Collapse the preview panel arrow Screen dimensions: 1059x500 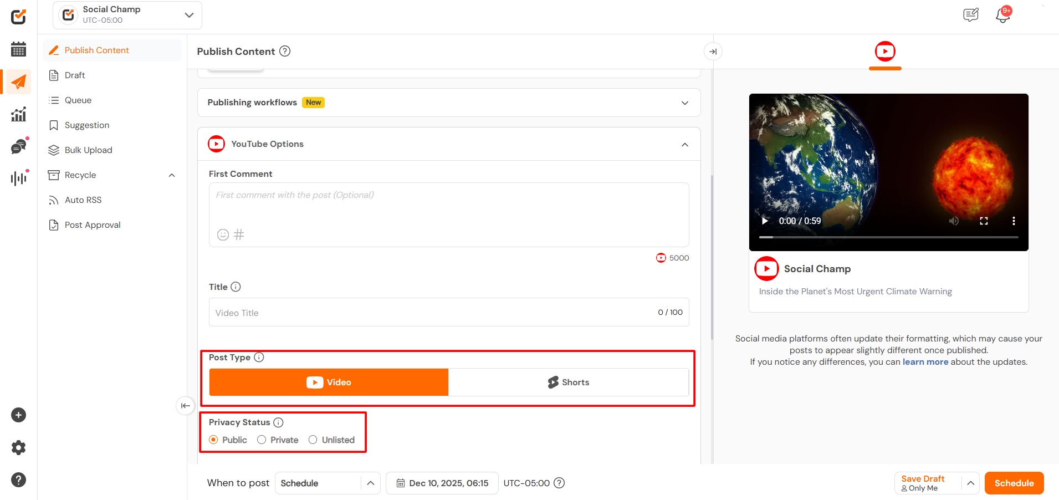(x=713, y=52)
